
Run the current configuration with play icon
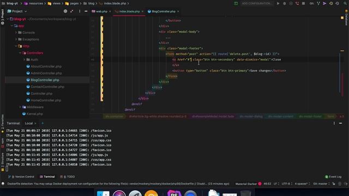click(278, 3)
